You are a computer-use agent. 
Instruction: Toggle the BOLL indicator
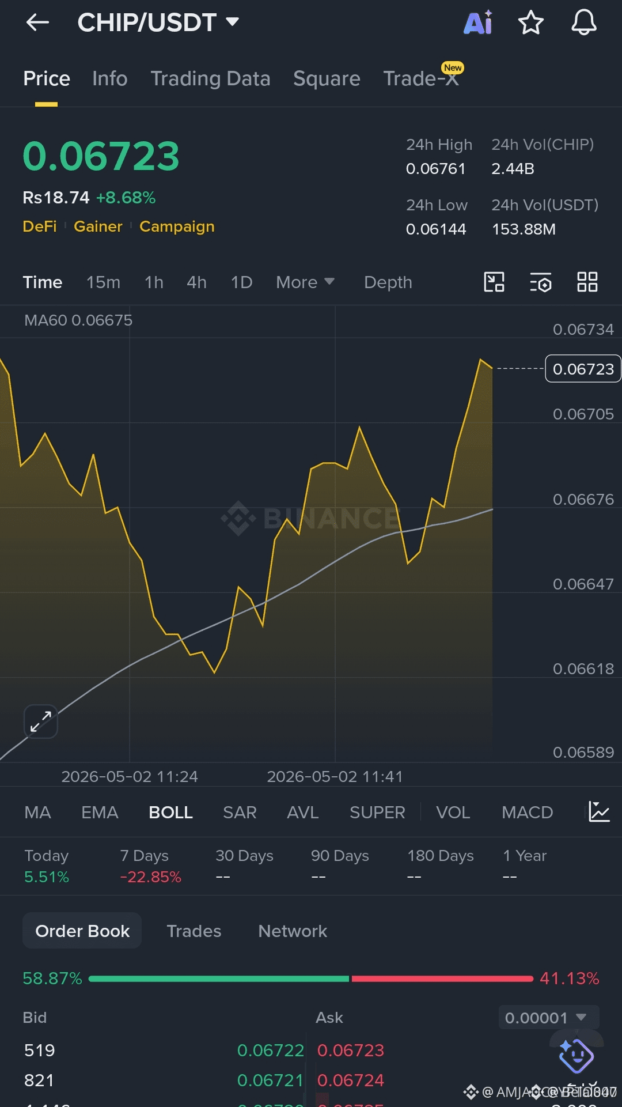tap(170, 813)
